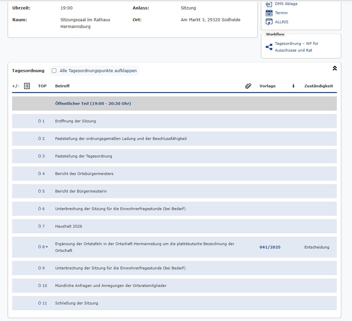
Task: Select Schließung der Sitzung agenda row
Action: (76, 303)
